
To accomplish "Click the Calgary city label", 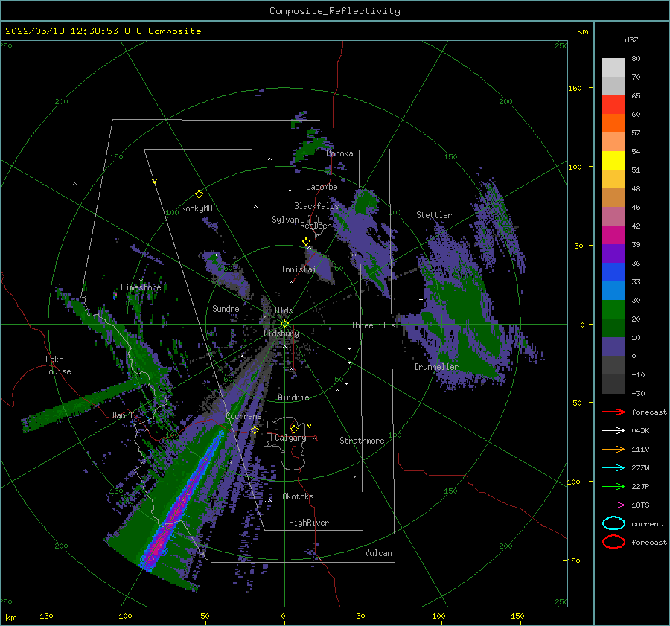I will (x=290, y=438).
